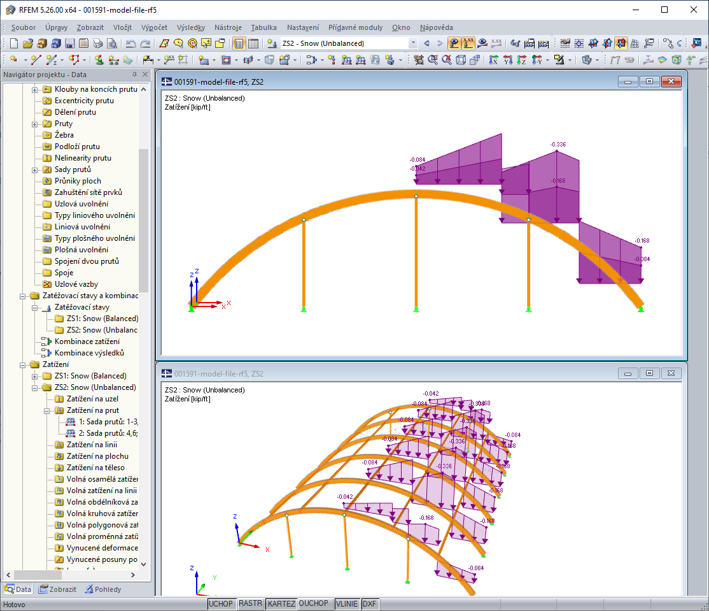Screen dimensions: 709x611
Task: Toggle the project navigator panel icon
Action: tap(239, 43)
